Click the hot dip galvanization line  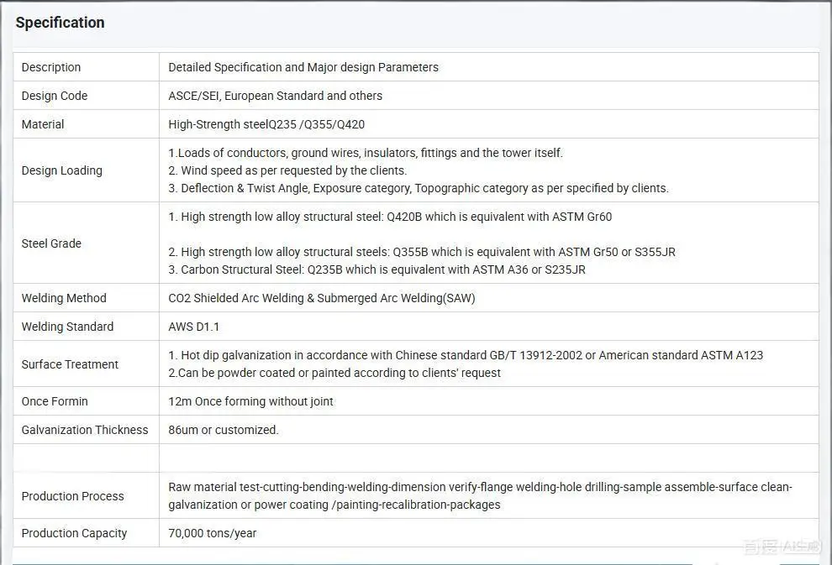point(466,356)
